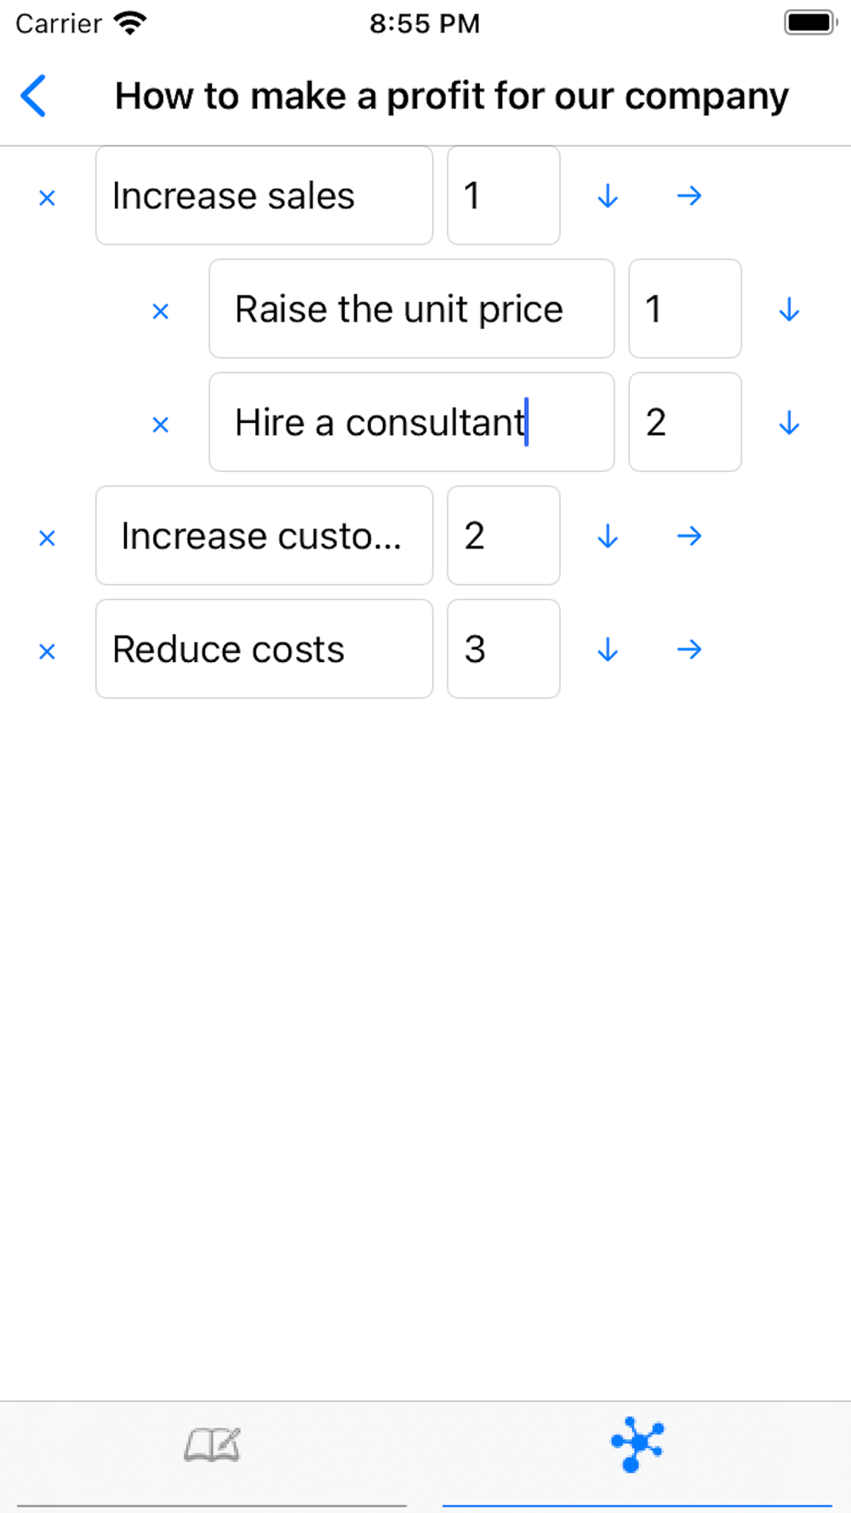The width and height of the screenshot is (851, 1513).
Task: Select the node graph tab
Action: (637, 1444)
